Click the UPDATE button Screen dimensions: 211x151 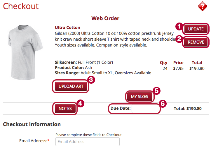tap(196, 29)
